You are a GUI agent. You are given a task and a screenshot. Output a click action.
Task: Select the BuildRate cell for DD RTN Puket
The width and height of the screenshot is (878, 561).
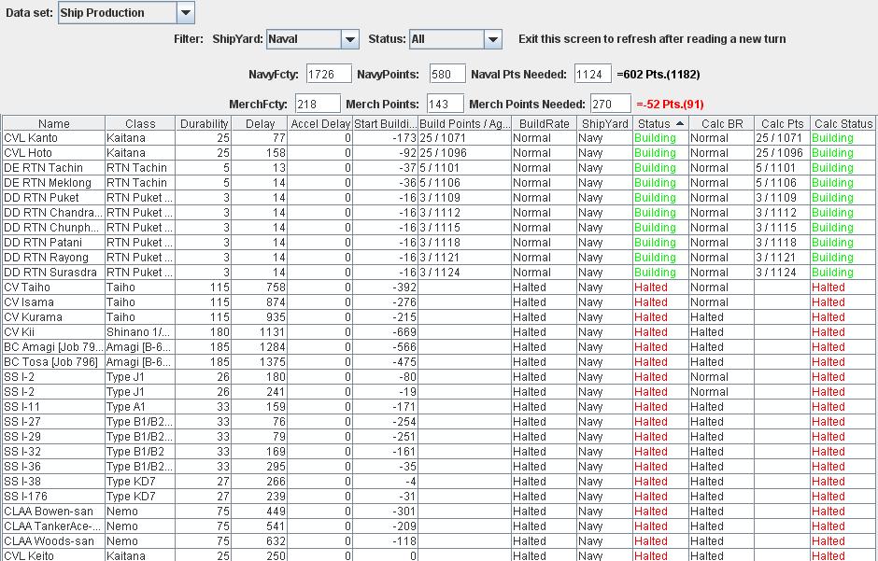point(545,198)
